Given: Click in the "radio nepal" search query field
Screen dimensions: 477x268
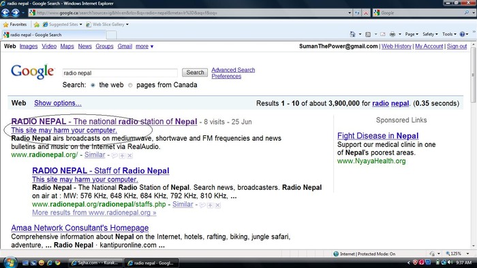Looking at the screenshot, I should pyautogui.click(x=119, y=73).
